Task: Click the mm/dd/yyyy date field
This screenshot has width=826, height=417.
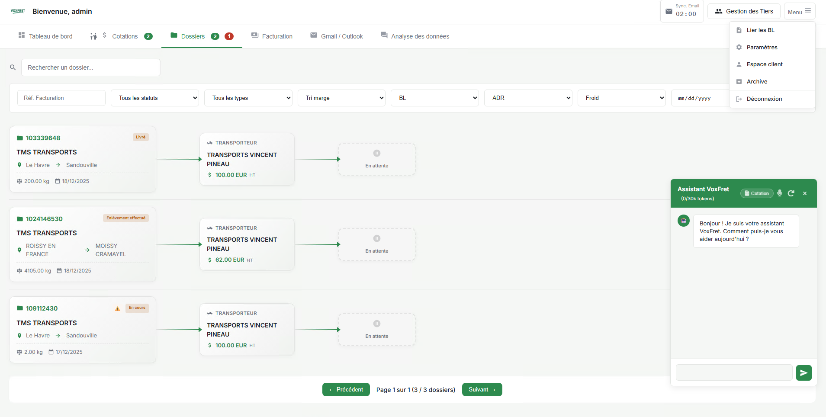Action: coord(694,98)
